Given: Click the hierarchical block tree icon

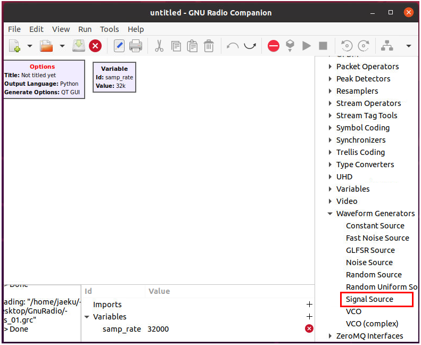Looking at the screenshot, I should [x=387, y=46].
